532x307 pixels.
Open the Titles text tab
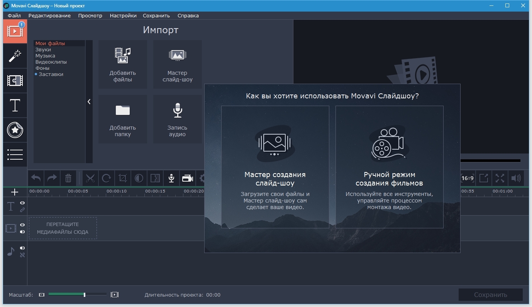(x=15, y=105)
